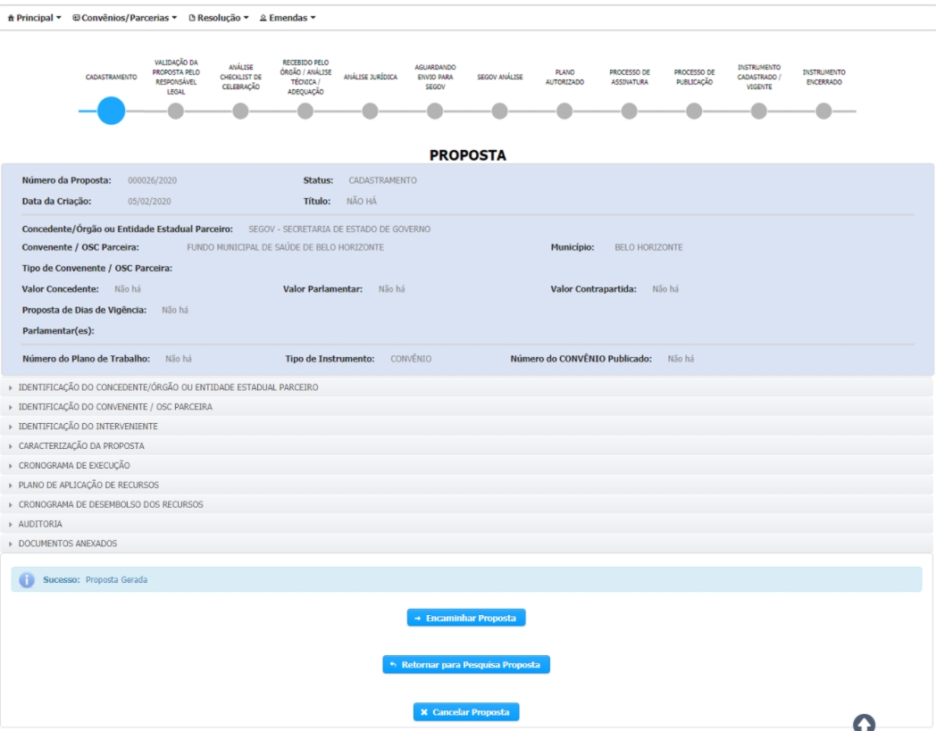The width and height of the screenshot is (936, 731).
Task: Open the Convênios/Parcerias menu
Action: pos(124,18)
